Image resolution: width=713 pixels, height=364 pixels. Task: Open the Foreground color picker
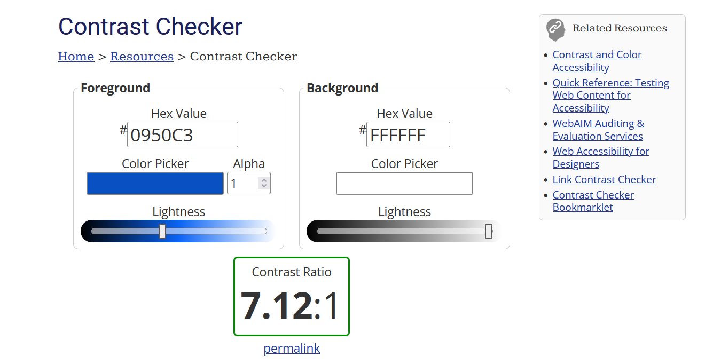click(x=155, y=183)
